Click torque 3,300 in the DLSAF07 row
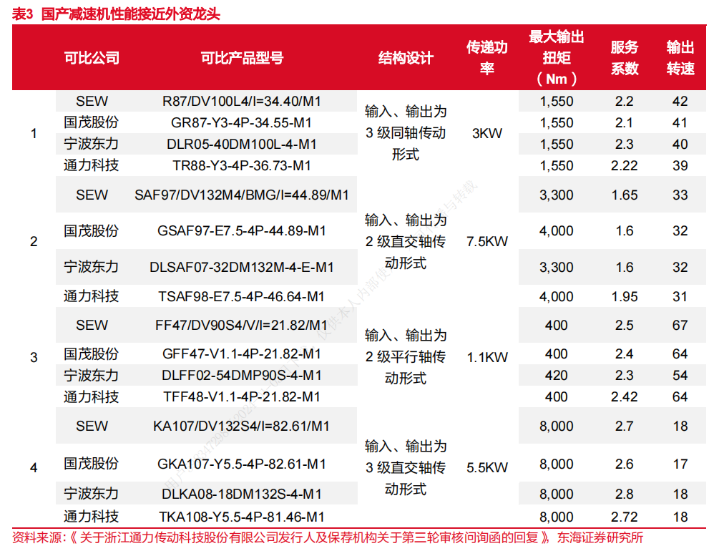Screen dimensions: 714x556 (x=556, y=268)
